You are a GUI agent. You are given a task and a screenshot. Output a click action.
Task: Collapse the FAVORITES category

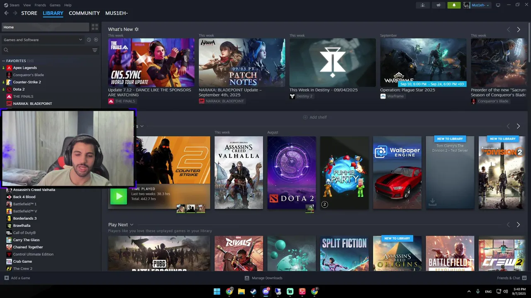tap(4, 61)
